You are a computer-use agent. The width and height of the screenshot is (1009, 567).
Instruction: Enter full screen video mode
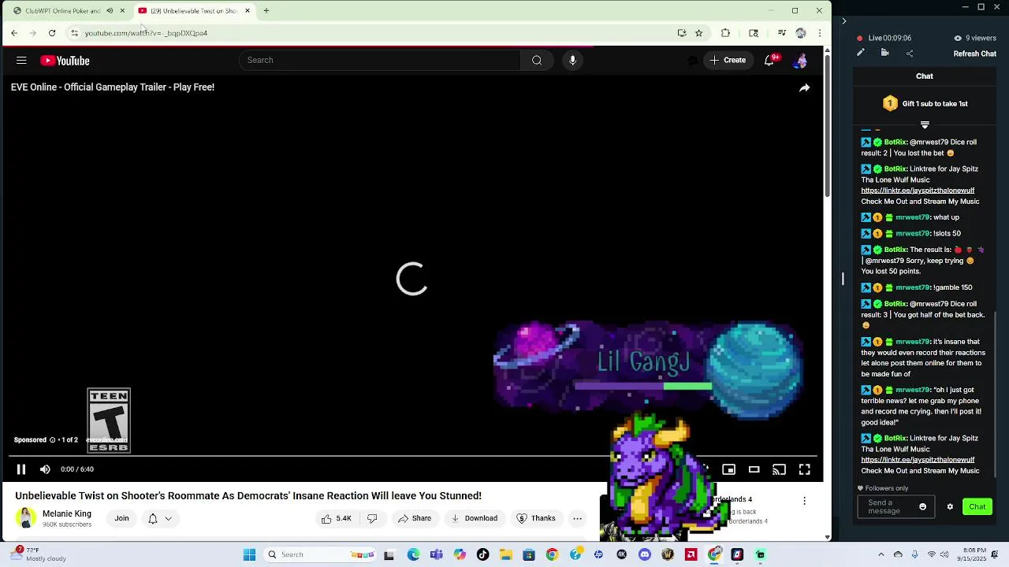(804, 470)
